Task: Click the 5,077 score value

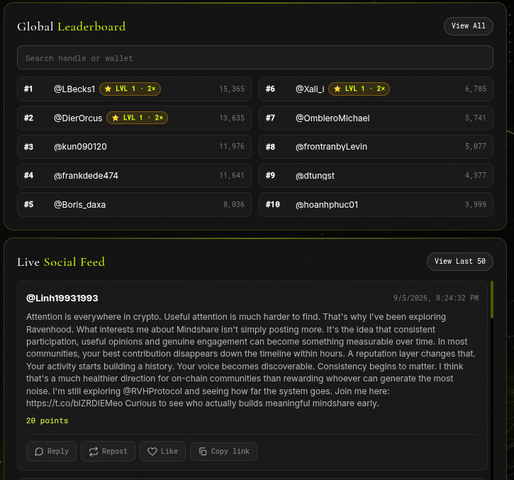Action: [475, 146]
